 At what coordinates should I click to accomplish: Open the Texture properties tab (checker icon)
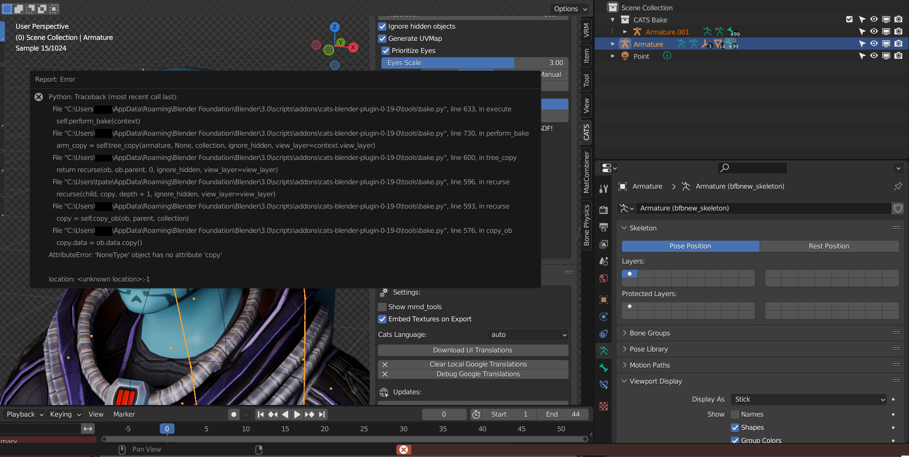[604, 406]
